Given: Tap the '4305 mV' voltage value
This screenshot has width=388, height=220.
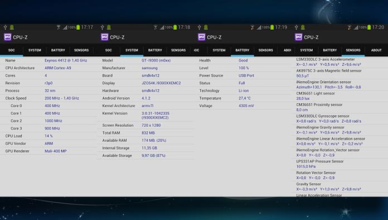Looking at the screenshot, I should point(246,106).
